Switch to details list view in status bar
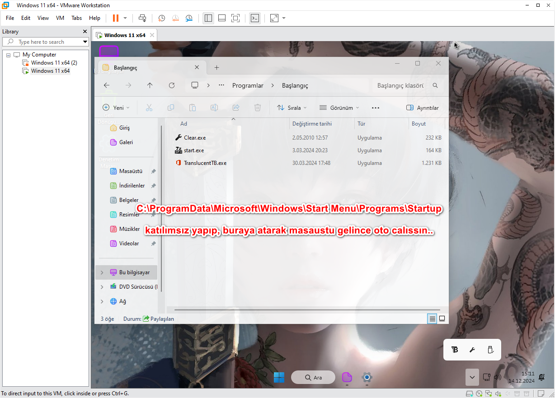 [433, 318]
